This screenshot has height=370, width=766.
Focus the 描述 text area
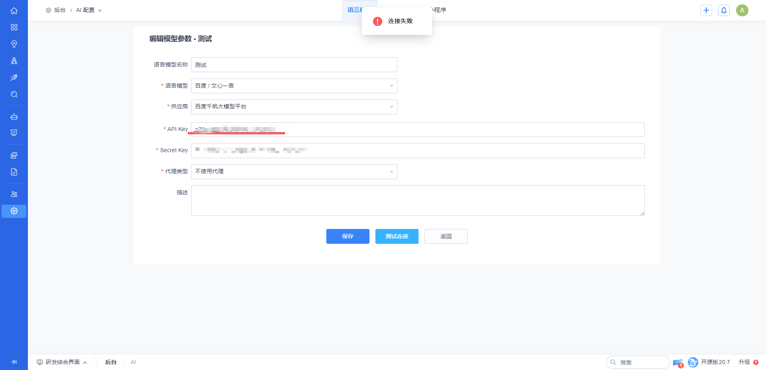pyautogui.click(x=417, y=200)
